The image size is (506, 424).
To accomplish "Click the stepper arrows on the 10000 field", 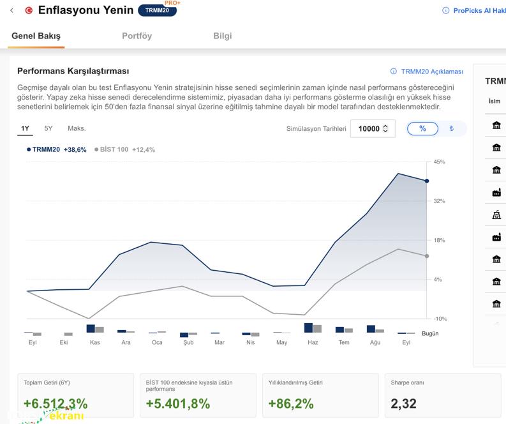I will click(385, 128).
